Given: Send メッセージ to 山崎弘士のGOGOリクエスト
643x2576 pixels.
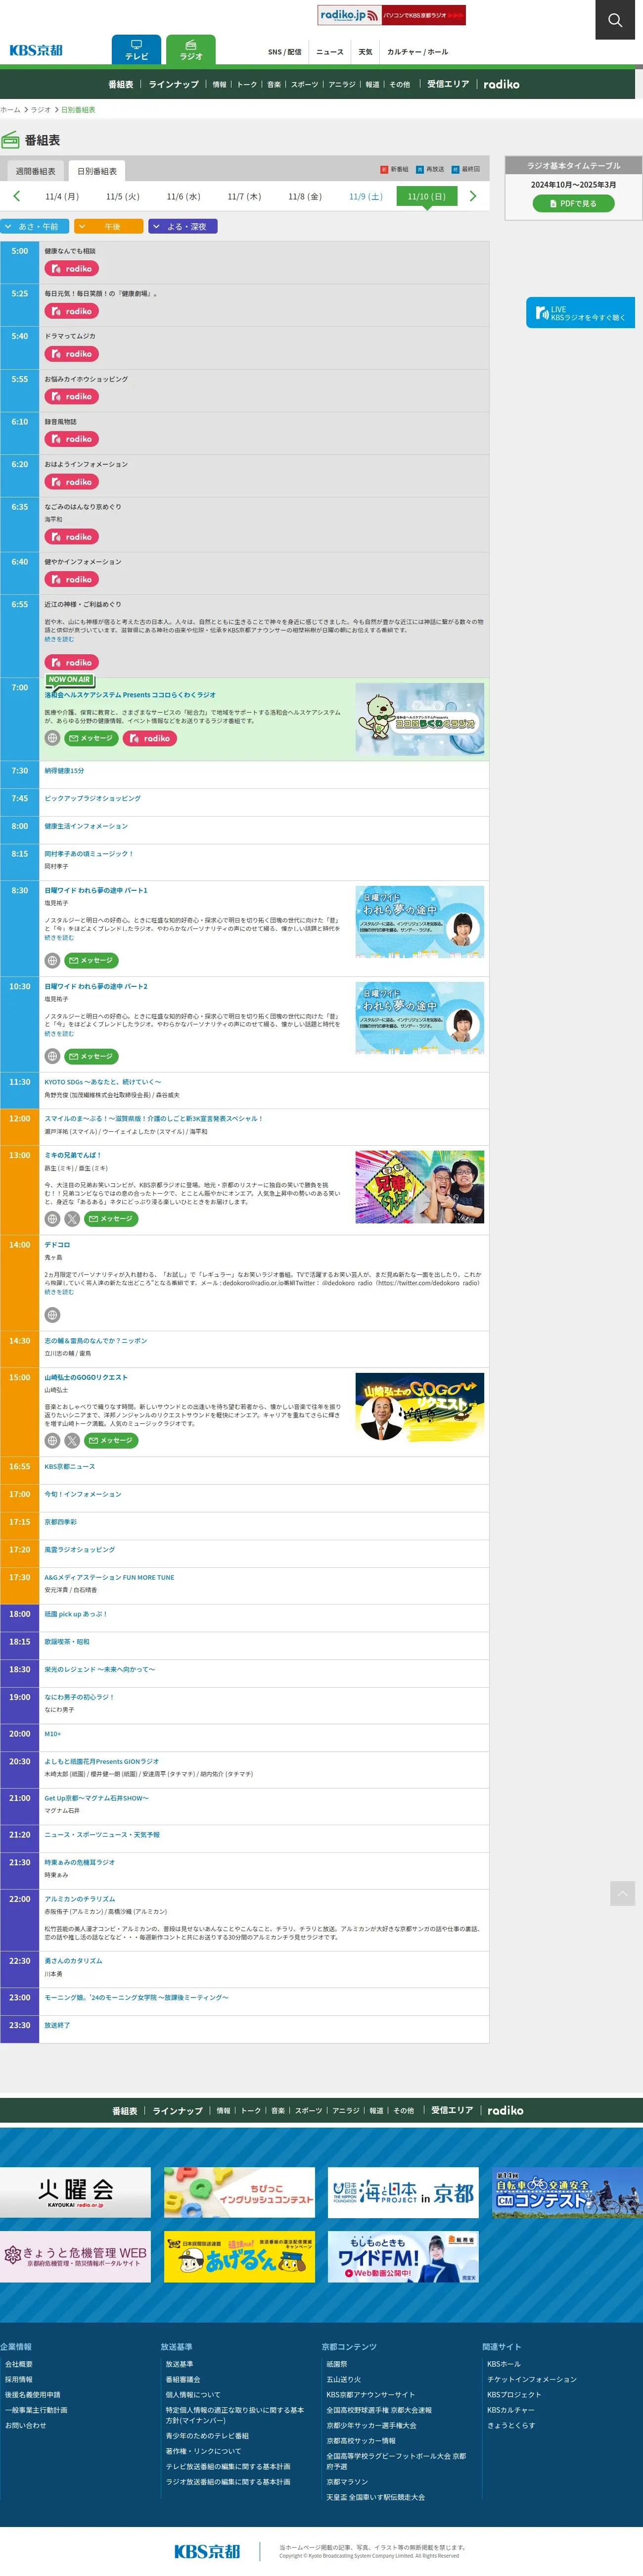Looking at the screenshot, I should 111,1441.
